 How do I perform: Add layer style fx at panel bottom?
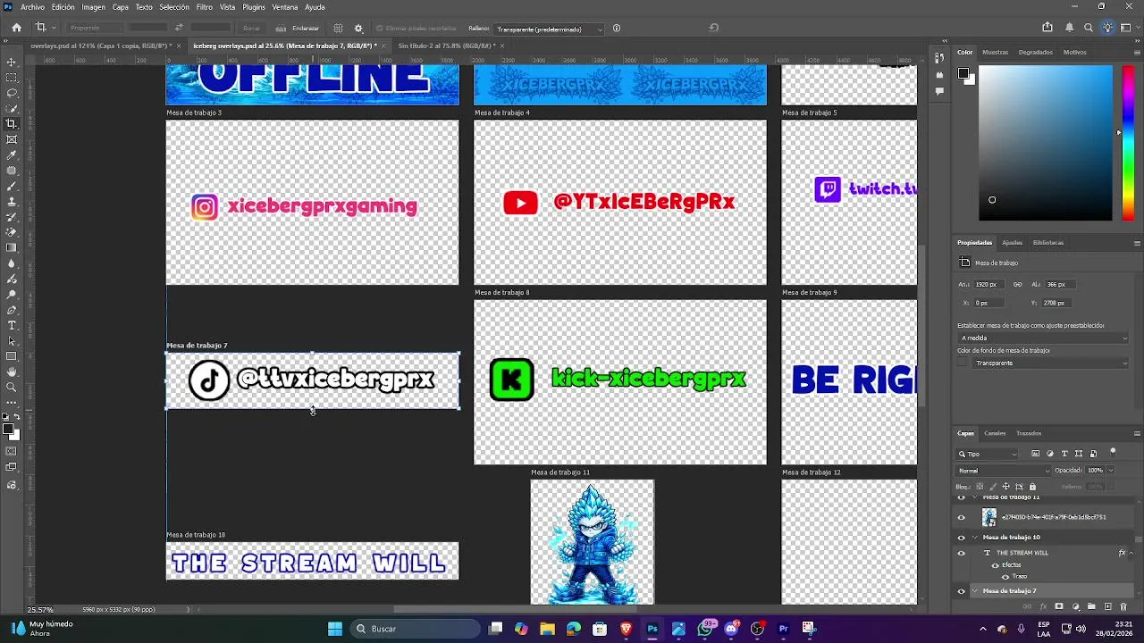[x=1043, y=606]
